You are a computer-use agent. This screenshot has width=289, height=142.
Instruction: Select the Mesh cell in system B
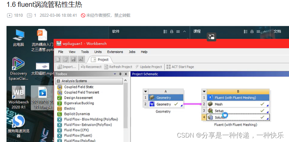(x=238, y=104)
